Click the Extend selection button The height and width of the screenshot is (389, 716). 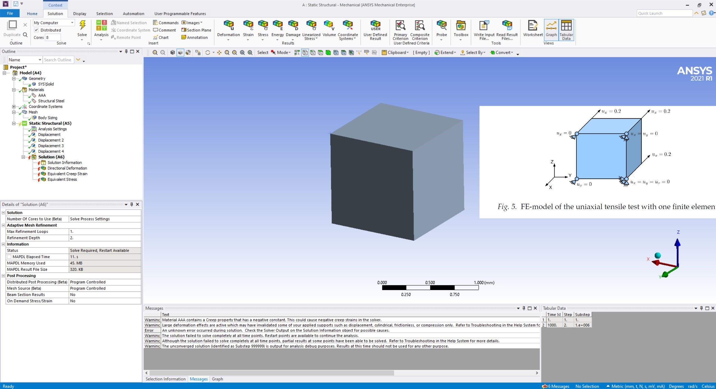click(x=445, y=52)
